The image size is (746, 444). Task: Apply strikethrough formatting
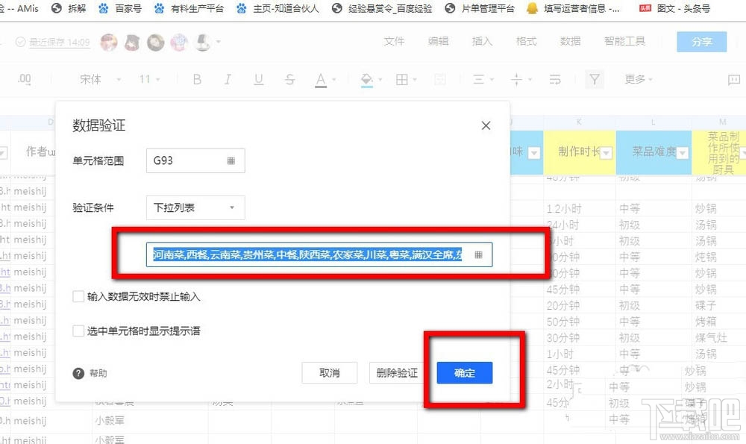(289, 79)
